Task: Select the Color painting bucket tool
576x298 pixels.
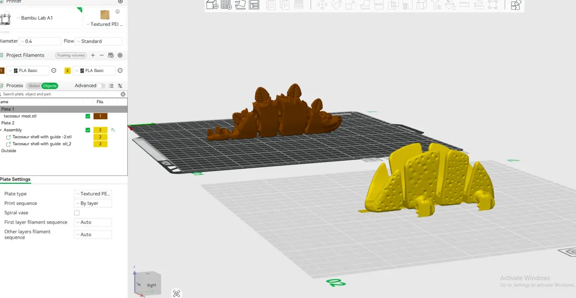Action: tap(450, 5)
